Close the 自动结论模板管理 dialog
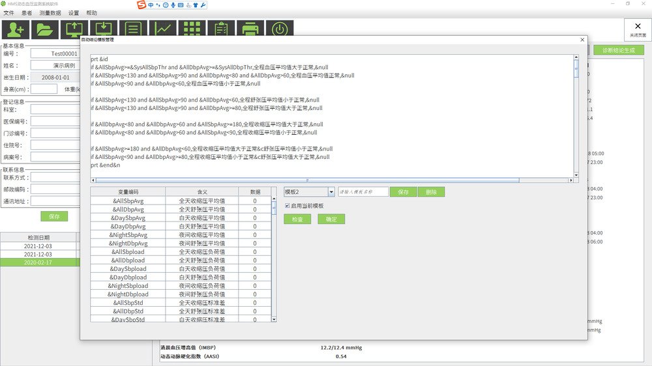This screenshot has height=366, width=652. (x=582, y=40)
